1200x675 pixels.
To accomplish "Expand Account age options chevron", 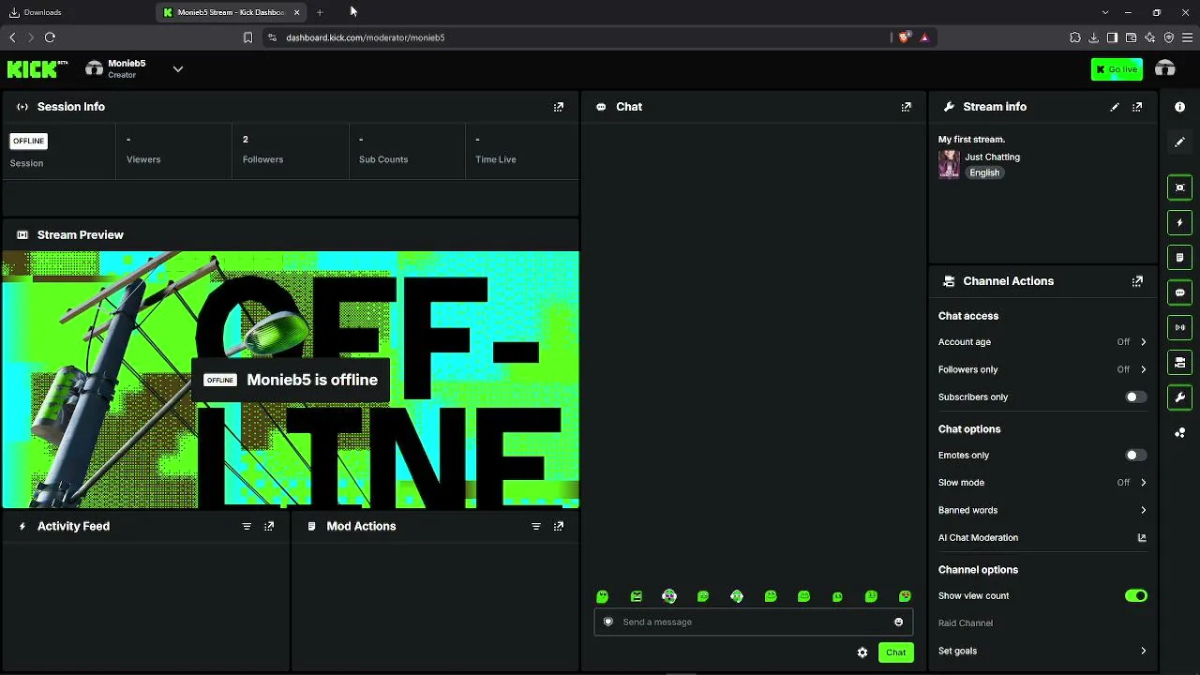I will [1143, 342].
